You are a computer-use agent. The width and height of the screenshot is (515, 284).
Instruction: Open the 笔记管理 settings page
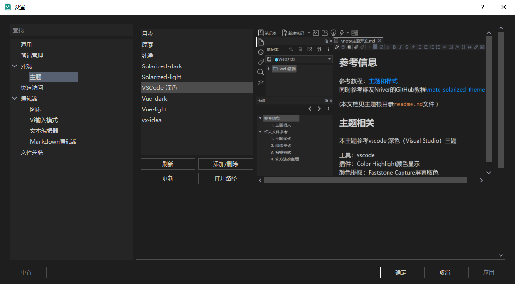tap(32, 55)
